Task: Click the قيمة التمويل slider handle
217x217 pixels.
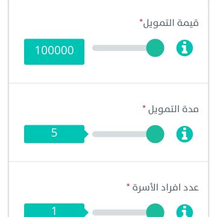Action: pos(156,48)
